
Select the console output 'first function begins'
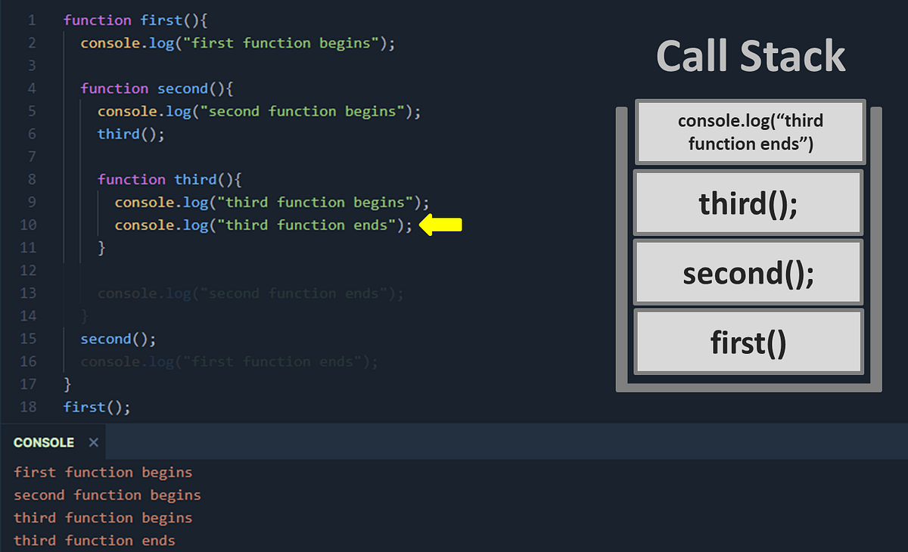tap(103, 472)
